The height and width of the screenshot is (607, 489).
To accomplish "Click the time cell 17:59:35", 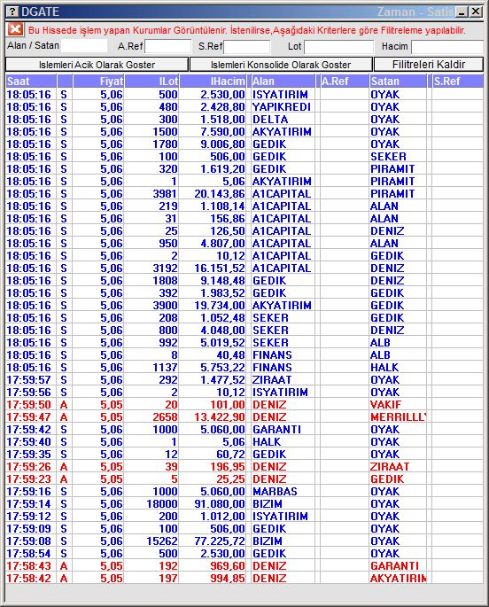I will click(x=29, y=454).
